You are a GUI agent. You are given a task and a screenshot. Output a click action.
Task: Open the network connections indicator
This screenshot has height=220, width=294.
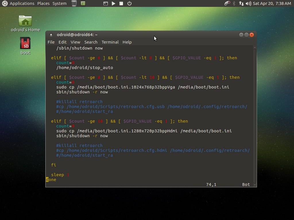[x=241, y=3]
